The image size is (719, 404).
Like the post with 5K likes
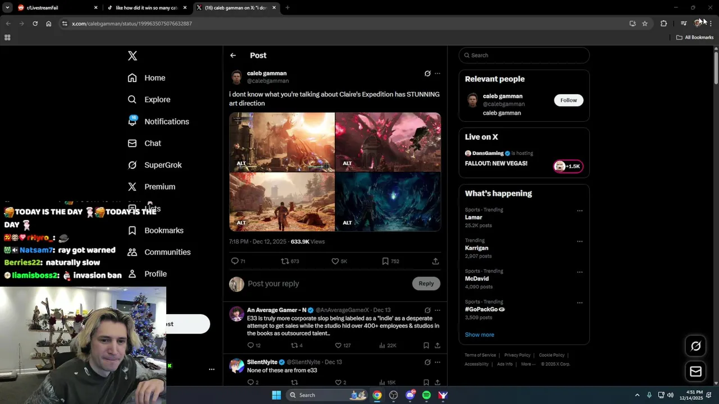[335, 261]
